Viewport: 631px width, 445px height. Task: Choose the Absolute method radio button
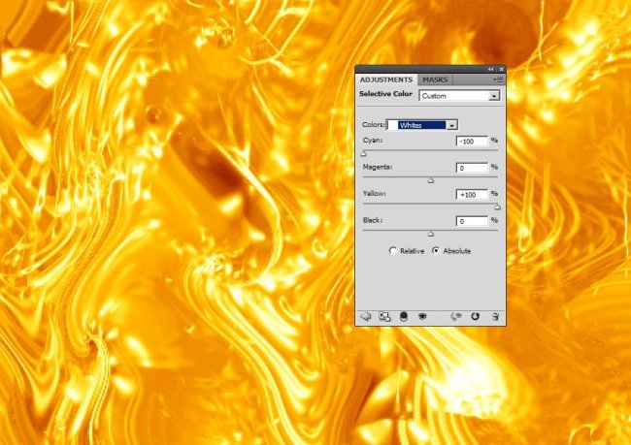pos(436,250)
